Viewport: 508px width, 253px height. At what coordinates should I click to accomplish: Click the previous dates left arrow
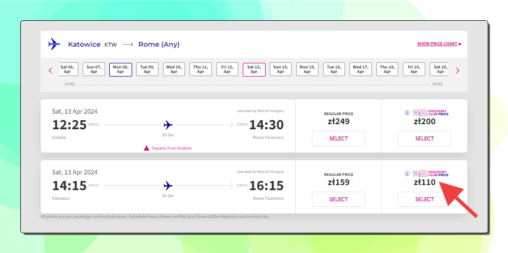coord(50,70)
